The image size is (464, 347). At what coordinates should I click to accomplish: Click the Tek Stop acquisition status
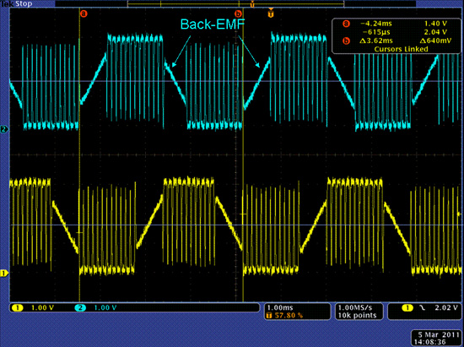(16, 4)
